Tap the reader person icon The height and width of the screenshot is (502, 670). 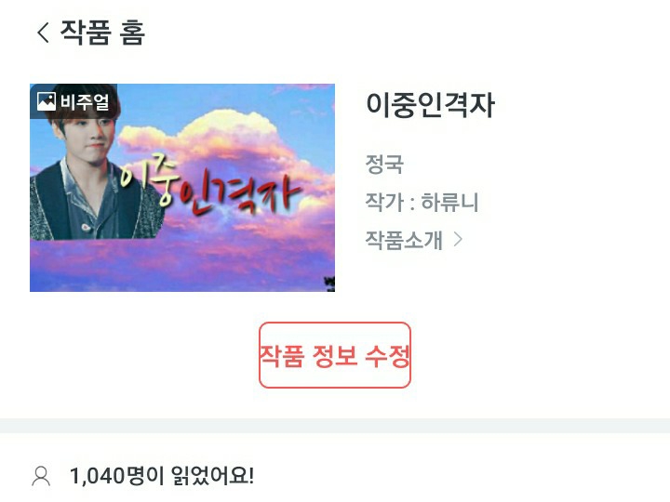coord(41,476)
